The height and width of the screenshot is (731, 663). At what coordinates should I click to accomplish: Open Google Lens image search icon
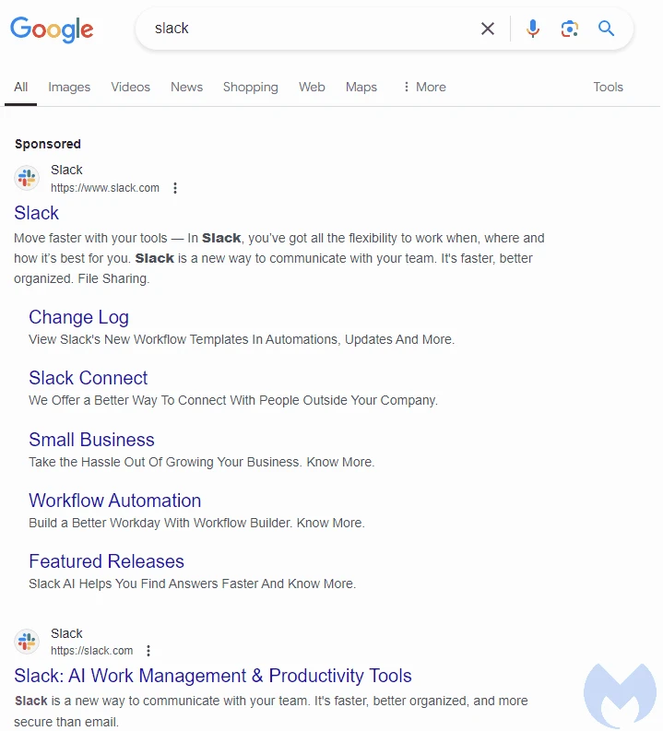click(x=569, y=29)
